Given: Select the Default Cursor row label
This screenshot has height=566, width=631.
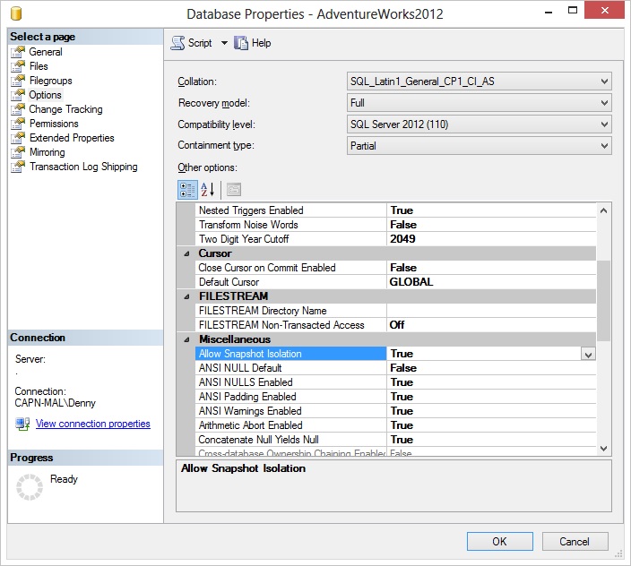Looking at the screenshot, I should (229, 282).
